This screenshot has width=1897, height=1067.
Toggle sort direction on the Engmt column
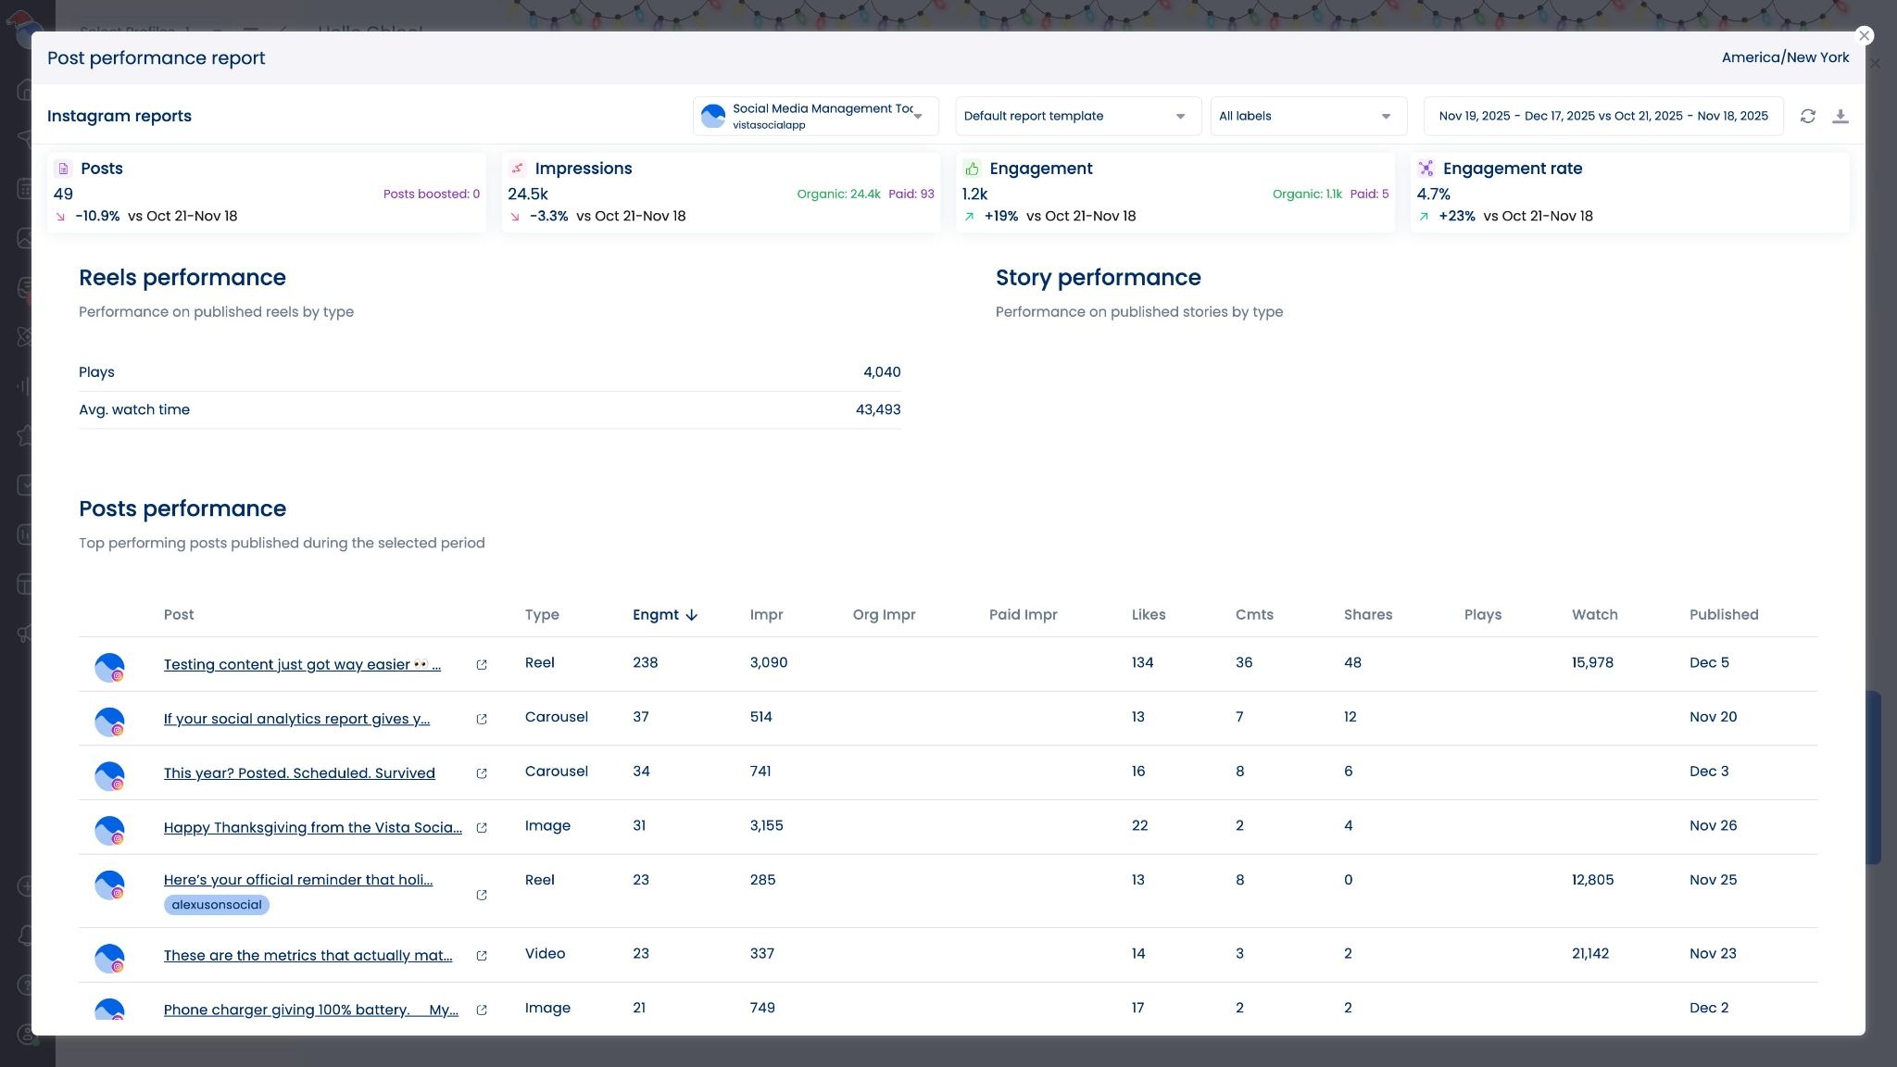(665, 614)
